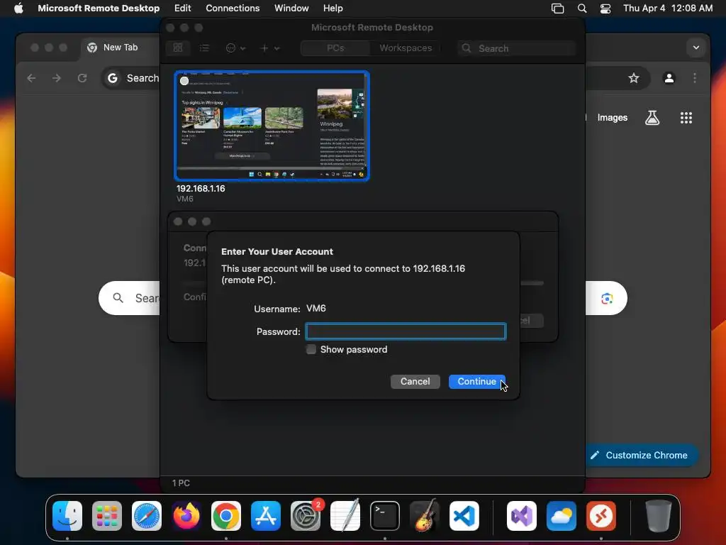Open TextEdit from the Dock

tap(345, 516)
